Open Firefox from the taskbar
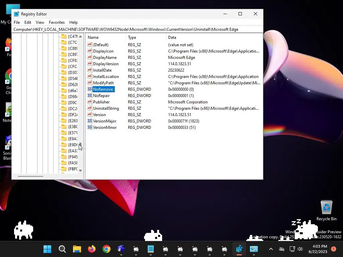This screenshot has height=257, width=343. click(x=92, y=249)
